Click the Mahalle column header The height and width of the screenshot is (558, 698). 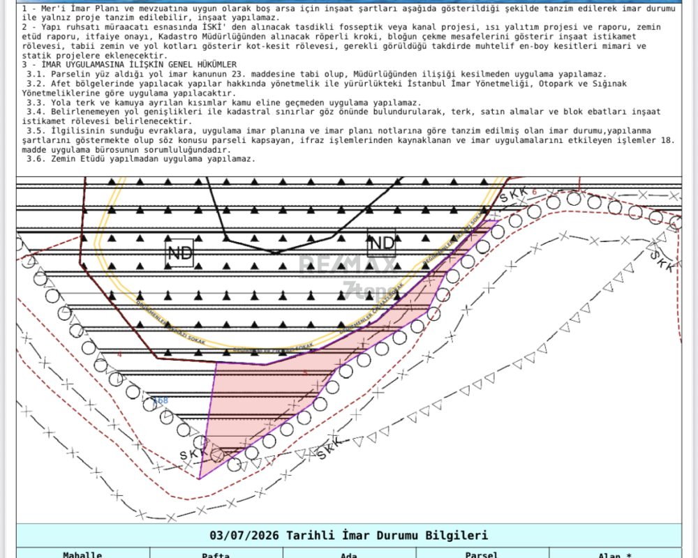coord(83,555)
